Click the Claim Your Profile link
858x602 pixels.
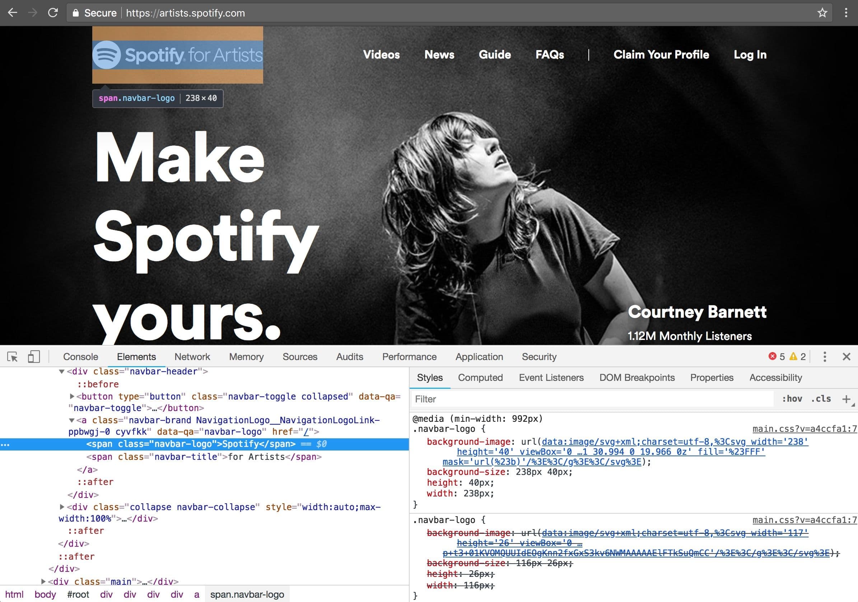click(661, 55)
